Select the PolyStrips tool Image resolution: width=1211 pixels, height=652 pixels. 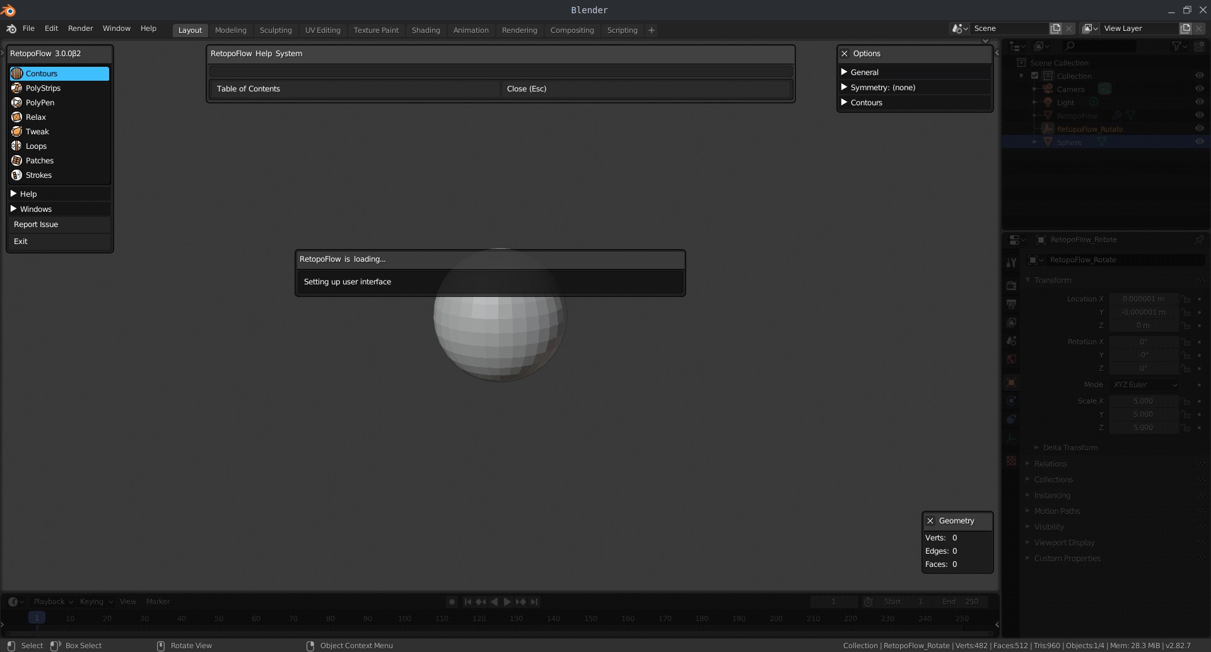click(x=59, y=88)
